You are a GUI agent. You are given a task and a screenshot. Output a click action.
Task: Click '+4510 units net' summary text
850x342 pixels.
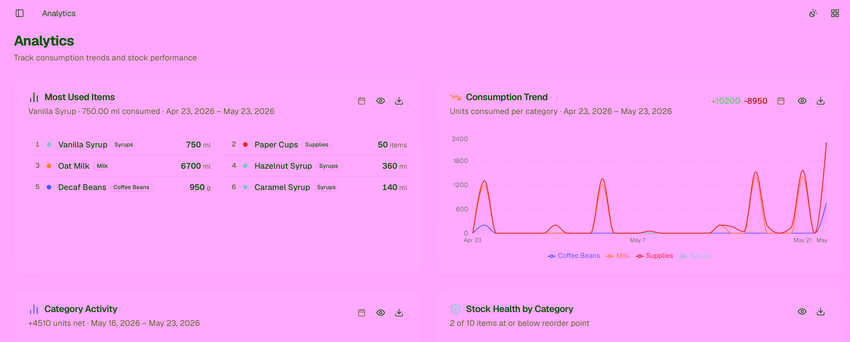56,323
